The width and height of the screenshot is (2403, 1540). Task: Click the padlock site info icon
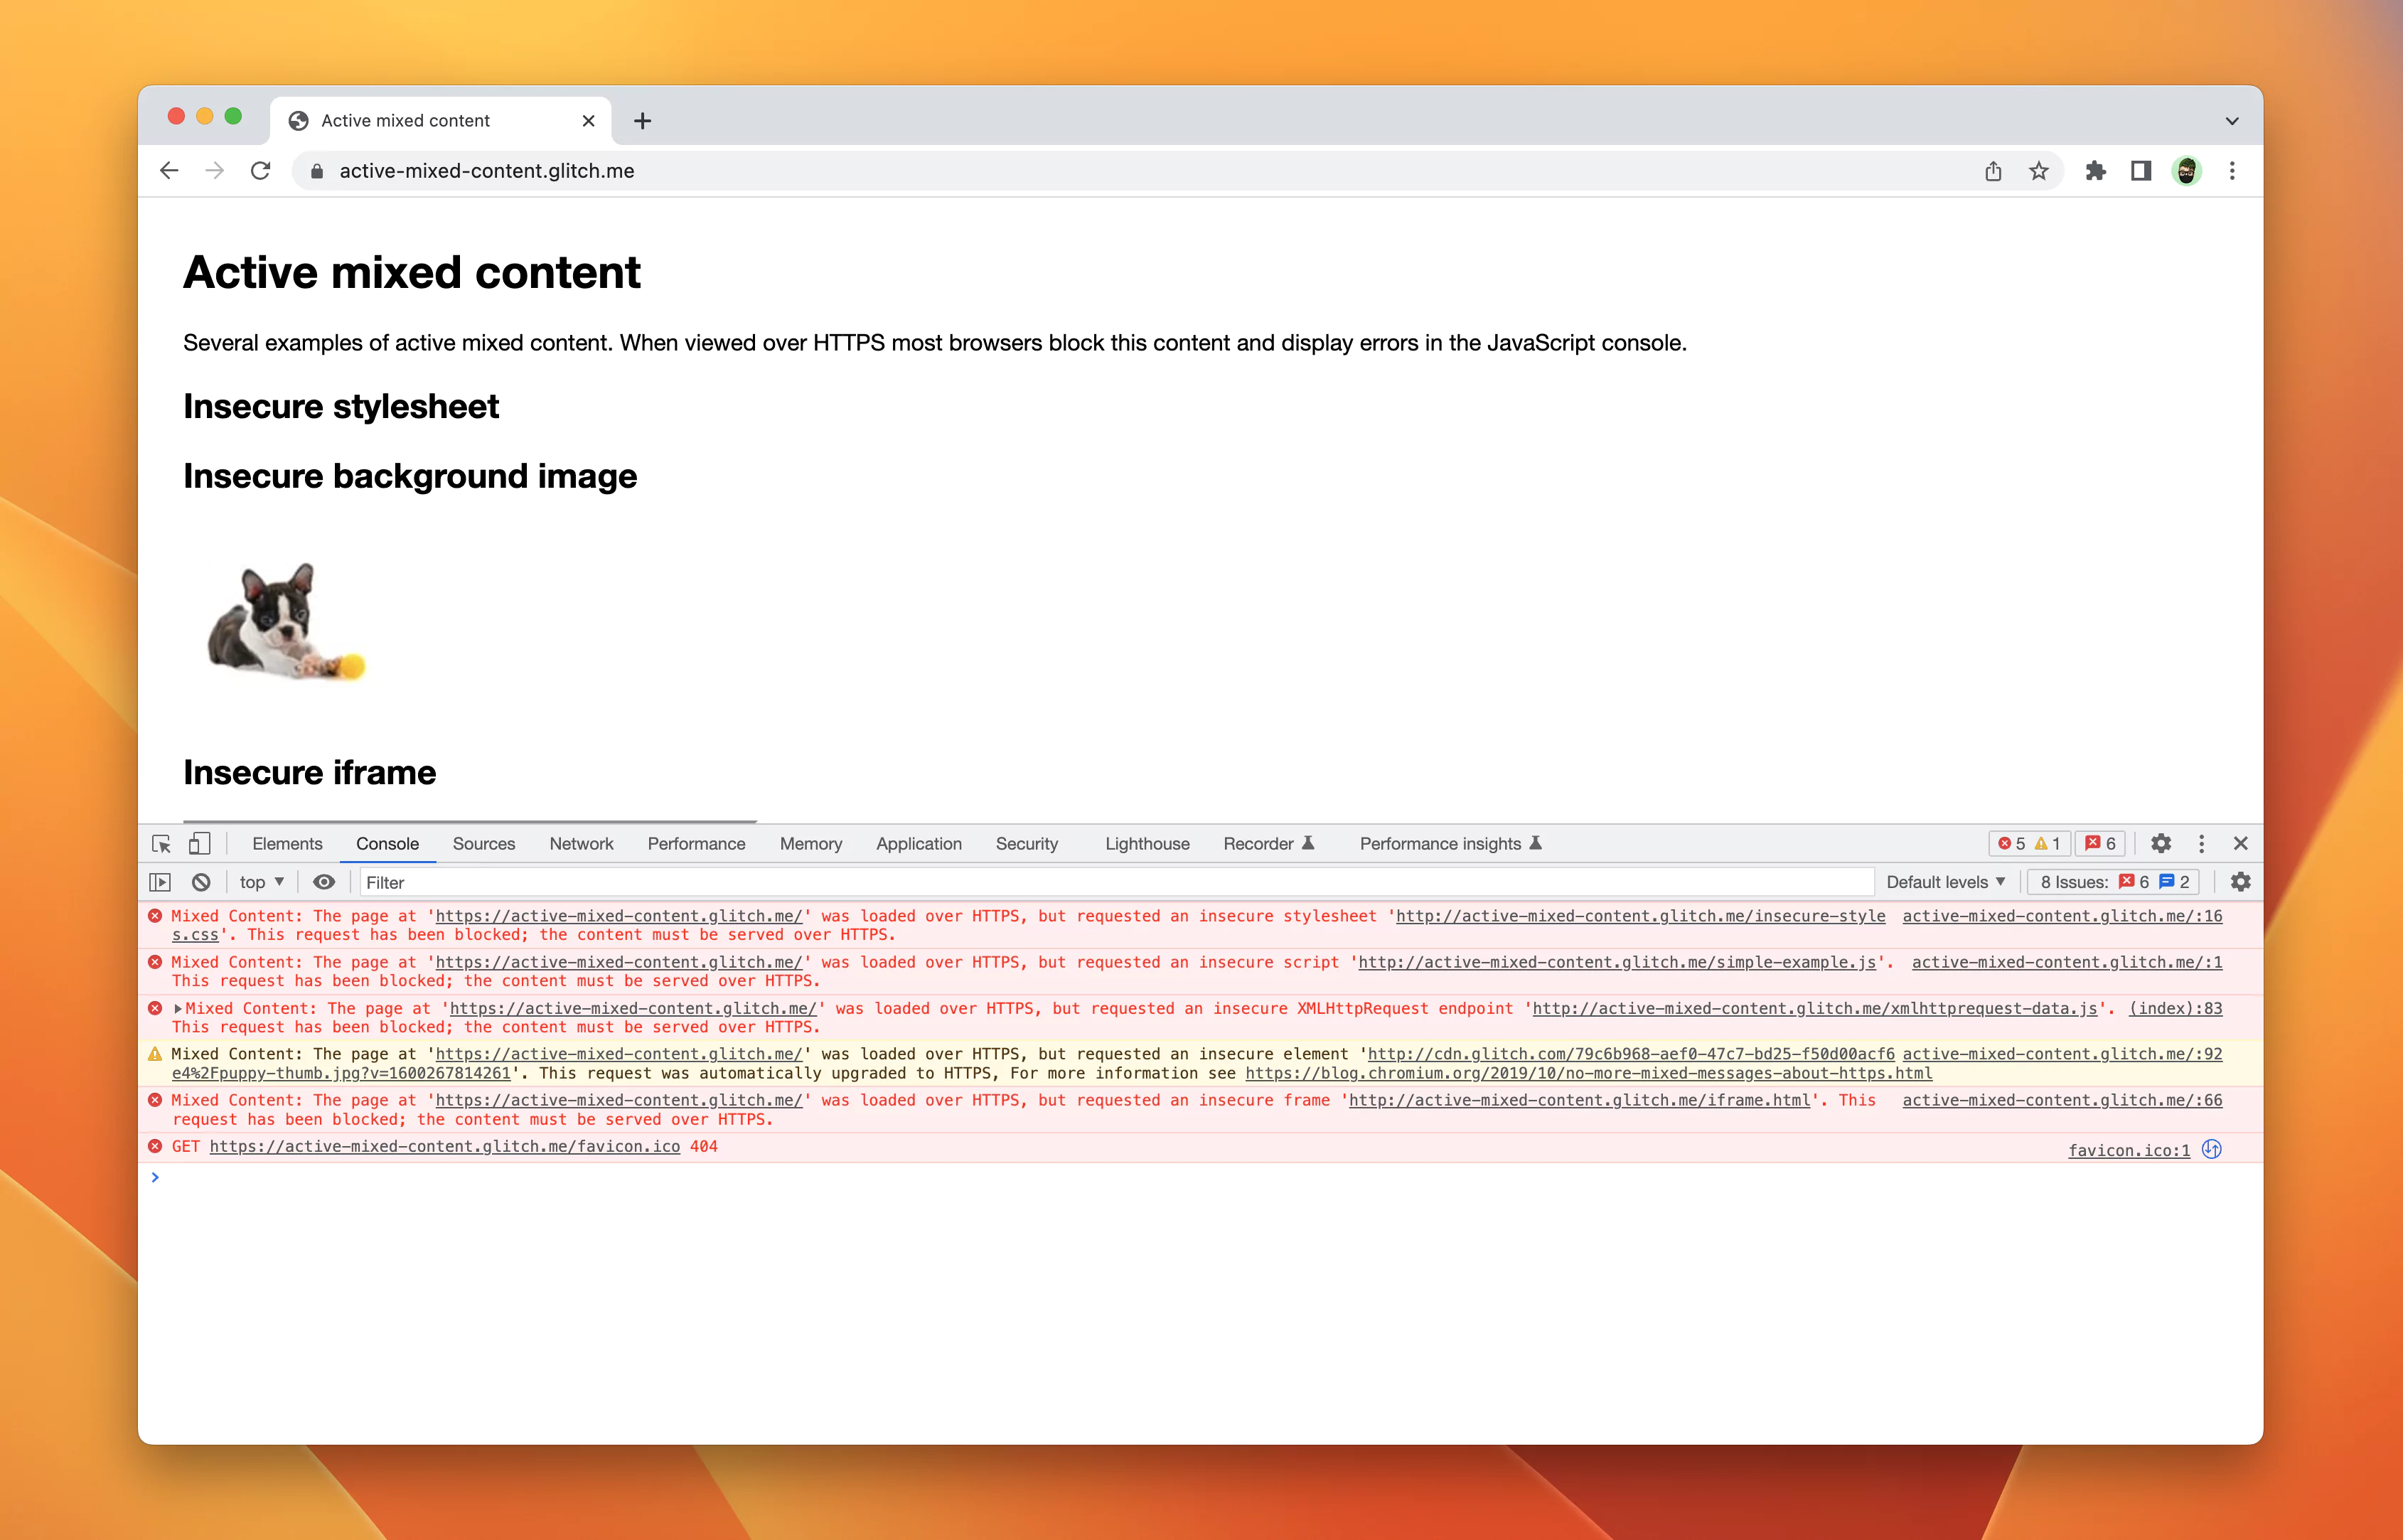(x=317, y=171)
